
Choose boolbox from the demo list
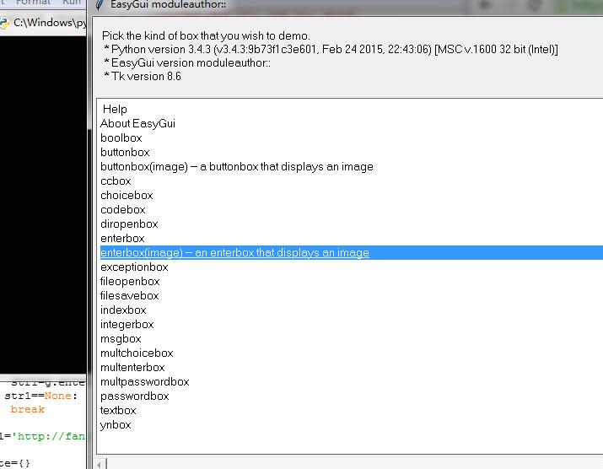click(121, 137)
